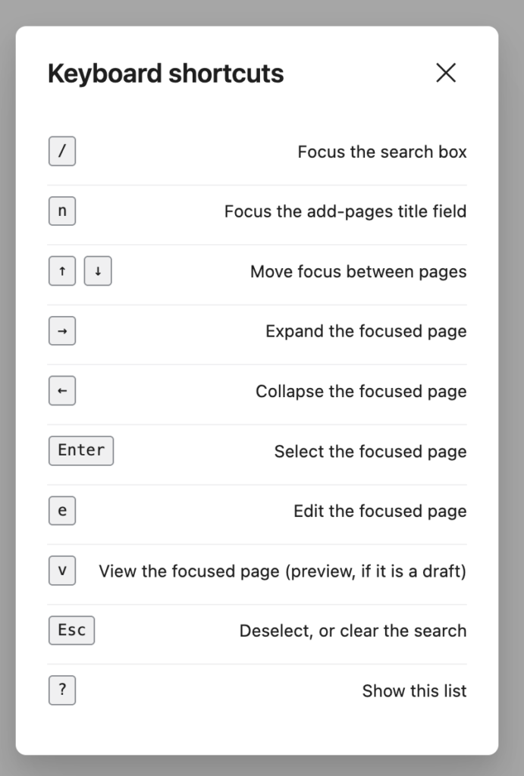Click the e key badge

point(62,510)
